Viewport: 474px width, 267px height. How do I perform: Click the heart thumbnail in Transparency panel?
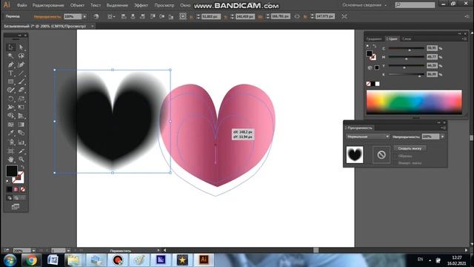[x=355, y=155]
